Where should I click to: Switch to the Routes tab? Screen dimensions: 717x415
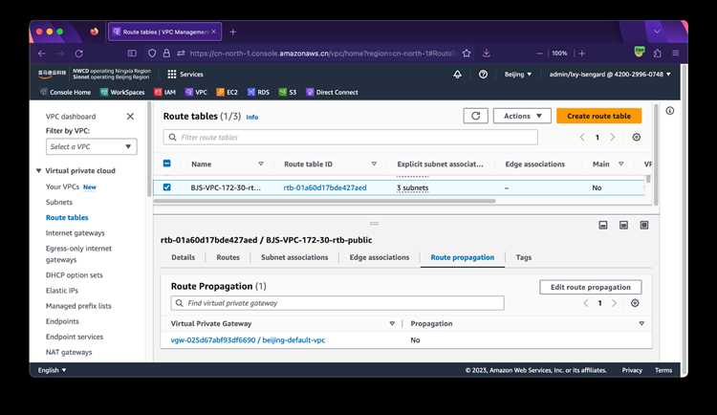[x=228, y=257]
